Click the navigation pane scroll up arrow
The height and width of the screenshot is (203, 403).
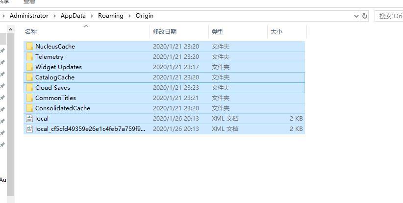coord(10,29)
